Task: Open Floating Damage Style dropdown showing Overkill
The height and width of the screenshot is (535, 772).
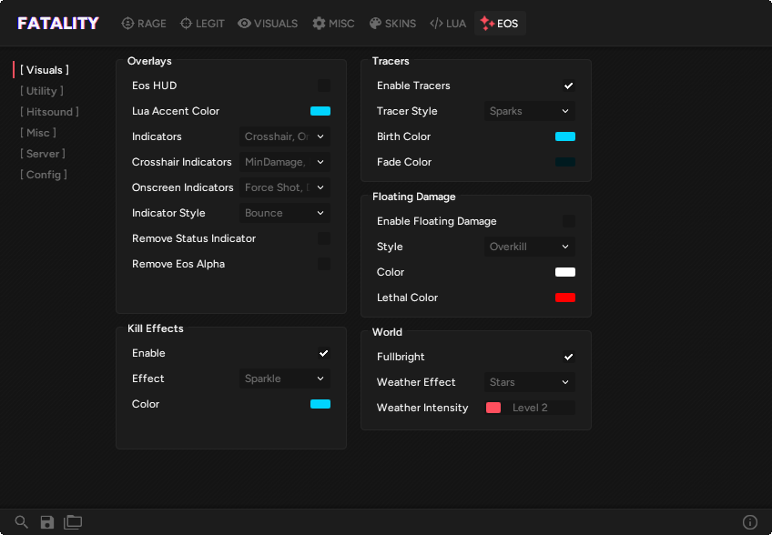Action: click(530, 247)
